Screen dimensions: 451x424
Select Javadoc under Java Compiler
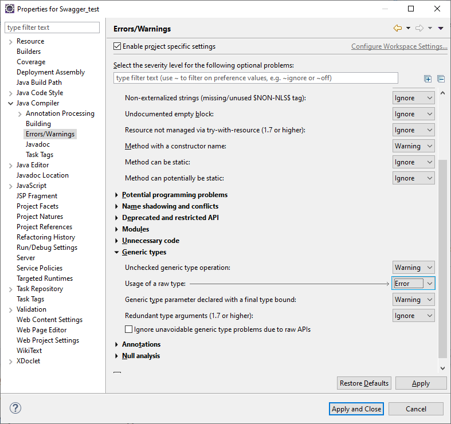(38, 144)
